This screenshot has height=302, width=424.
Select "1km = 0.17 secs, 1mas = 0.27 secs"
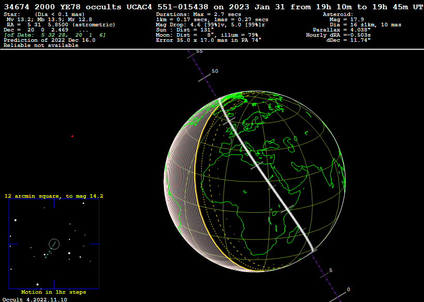[x=213, y=20]
